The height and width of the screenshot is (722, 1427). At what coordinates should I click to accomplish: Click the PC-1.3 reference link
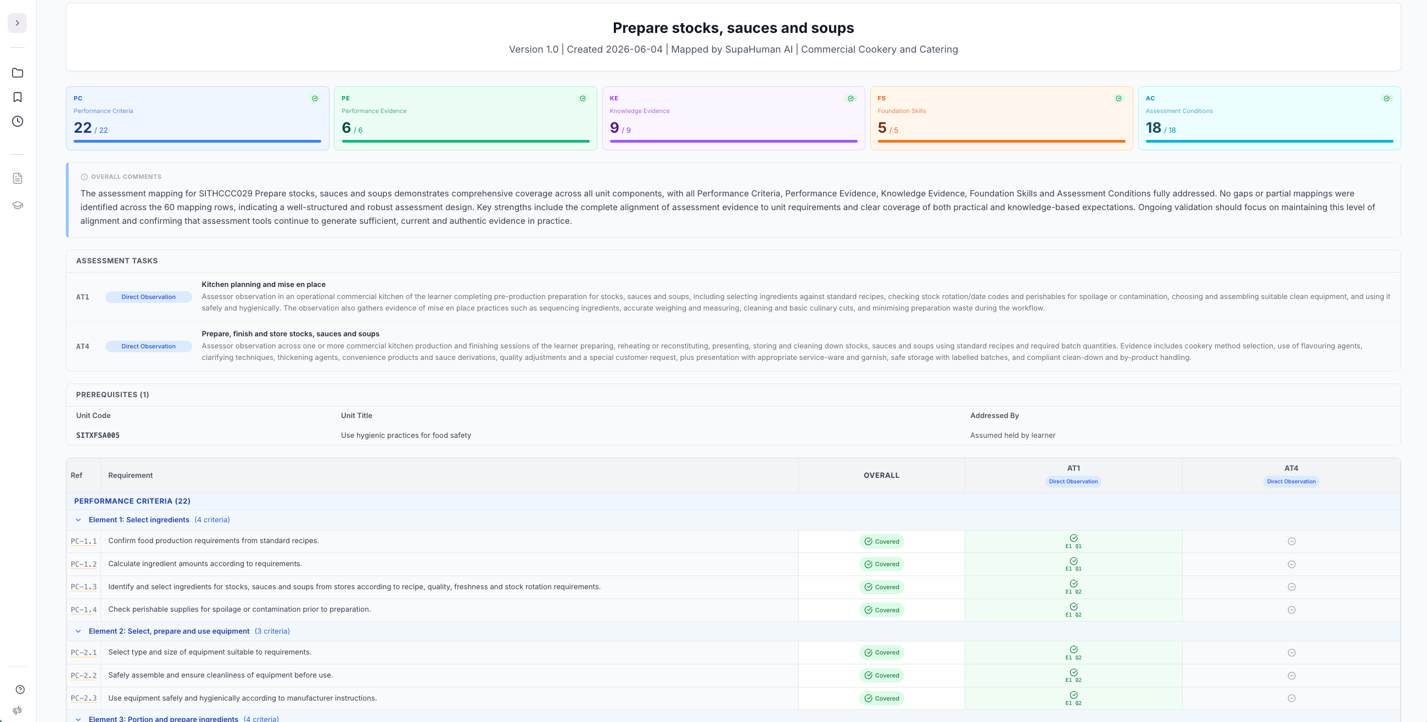pos(83,587)
